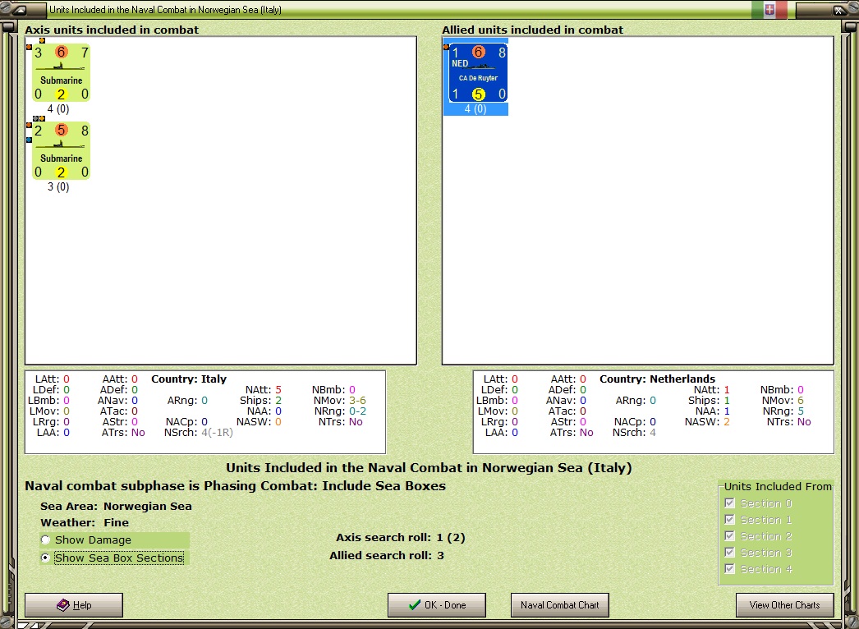Screen dimensions: 859x629
Task: Select the second Axis Submarine unit counter
Action: coord(61,150)
